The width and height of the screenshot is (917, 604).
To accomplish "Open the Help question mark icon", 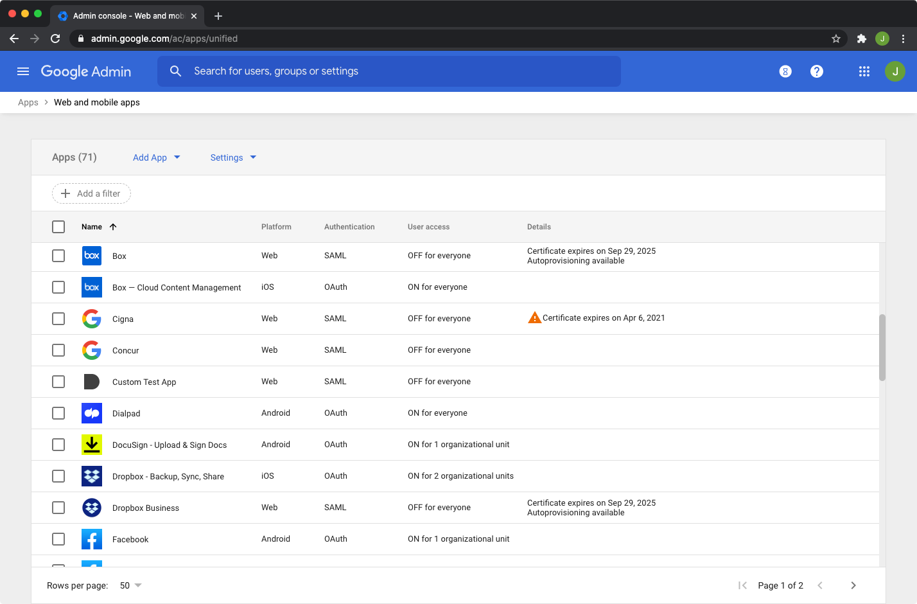I will (817, 71).
